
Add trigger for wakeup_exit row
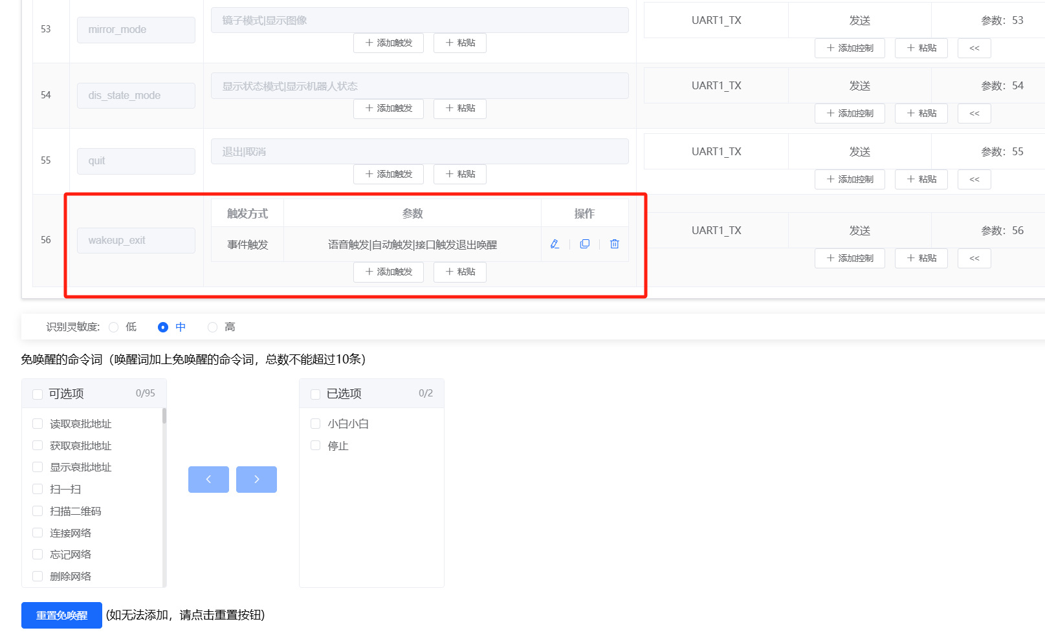(x=388, y=272)
